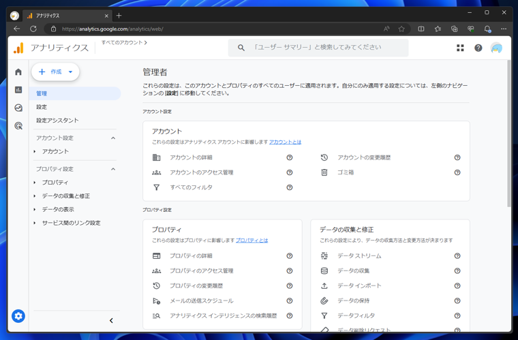Open the 作成 dropdown button

tap(55, 72)
